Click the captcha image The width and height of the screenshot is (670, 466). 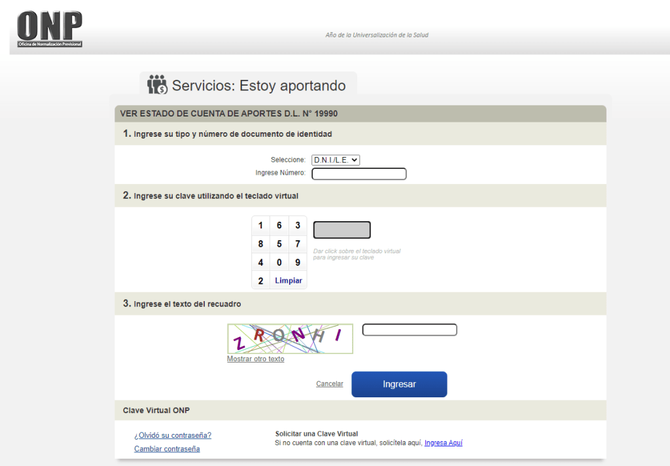(x=290, y=338)
